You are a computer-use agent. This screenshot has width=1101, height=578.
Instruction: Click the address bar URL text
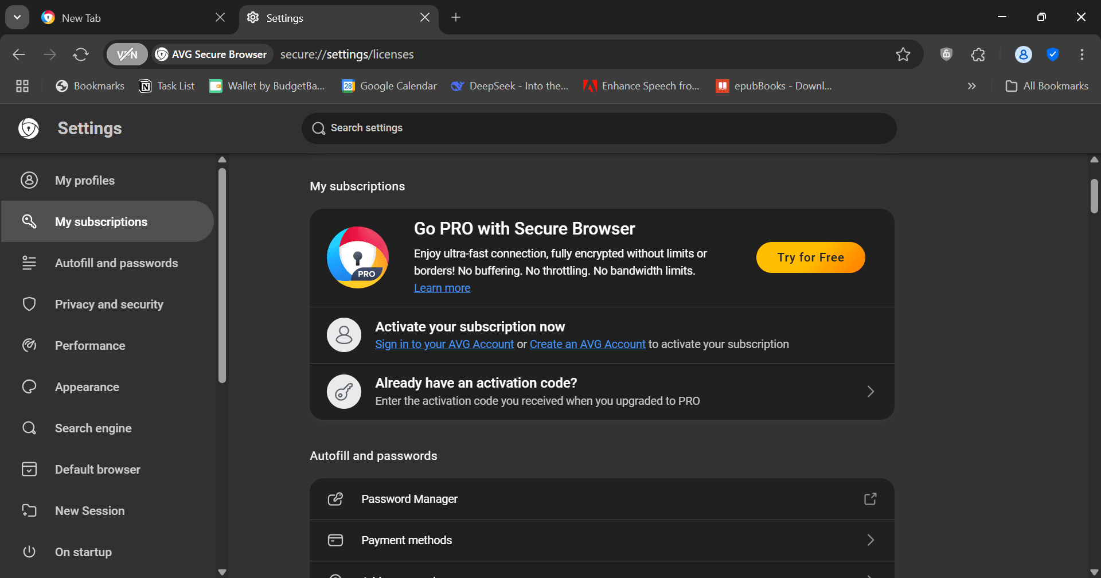pyautogui.click(x=347, y=54)
